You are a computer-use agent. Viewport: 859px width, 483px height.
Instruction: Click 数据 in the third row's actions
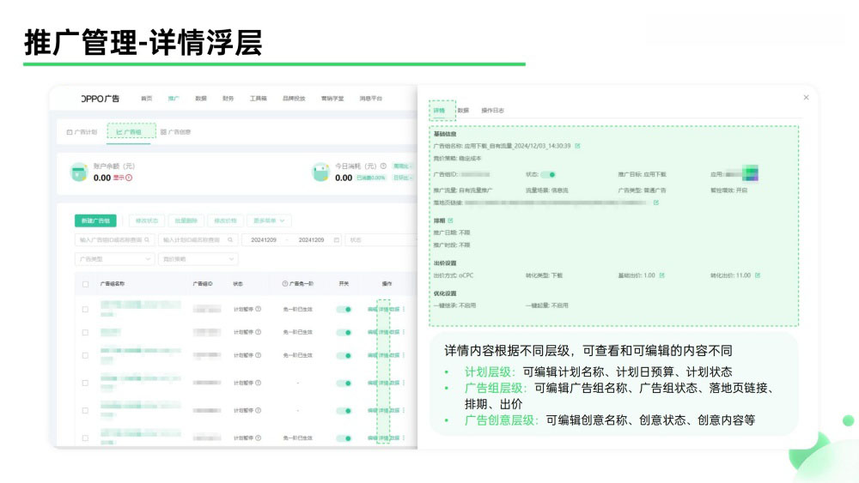tap(394, 355)
